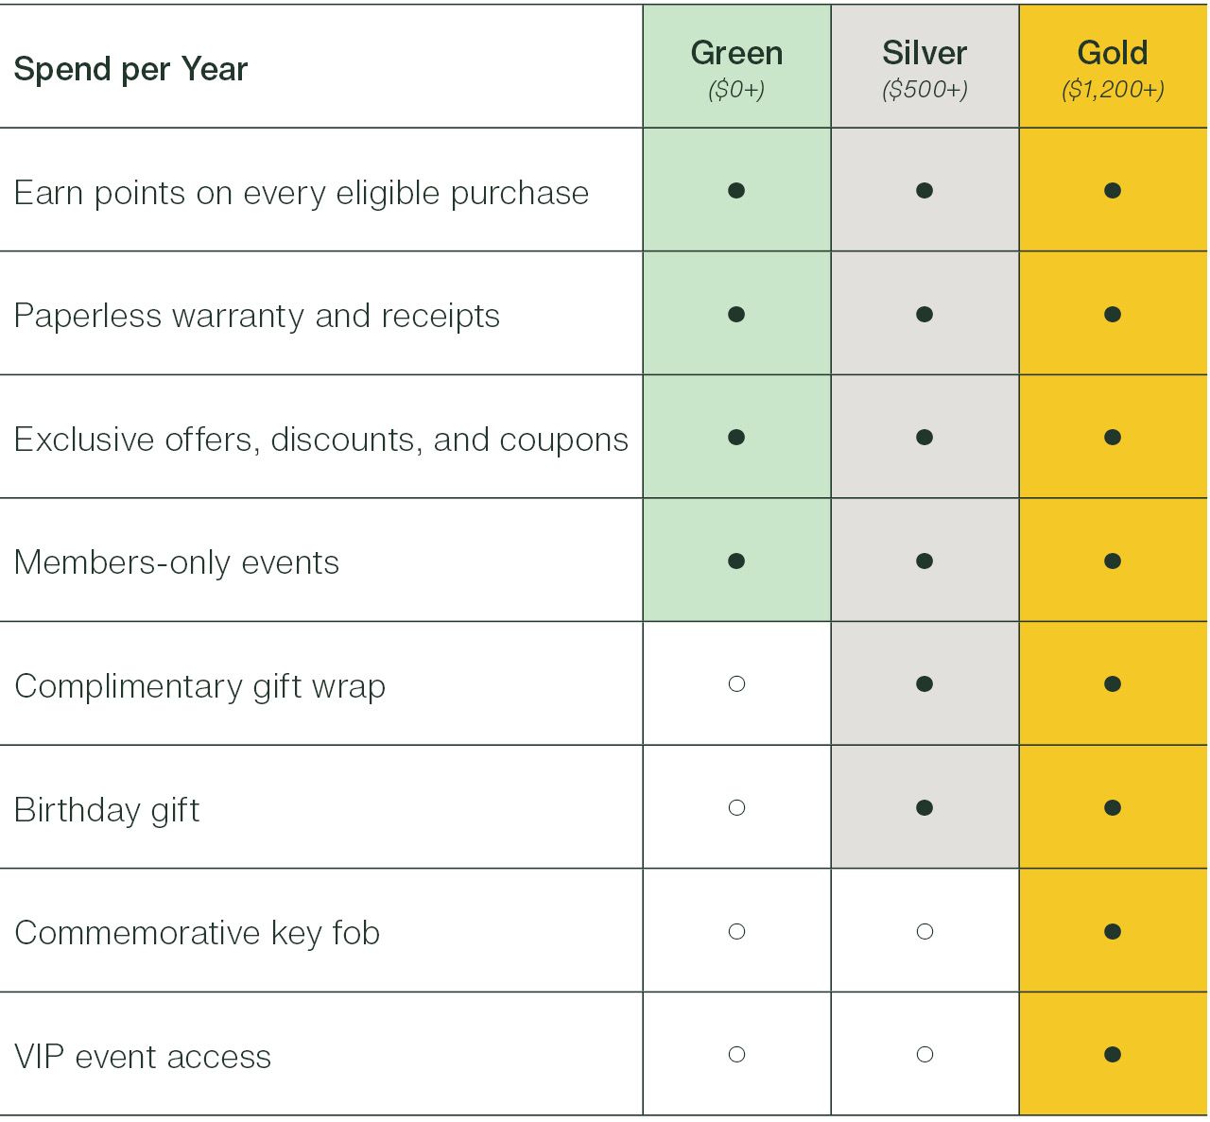This screenshot has height=1122, width=1210.
Task: Click empty Silver circle for VIP event access
Action: point(925,1055)
